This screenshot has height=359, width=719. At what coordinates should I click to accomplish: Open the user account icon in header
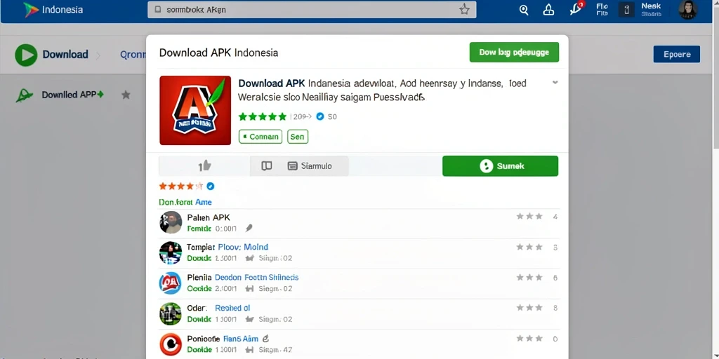point(548,10)
